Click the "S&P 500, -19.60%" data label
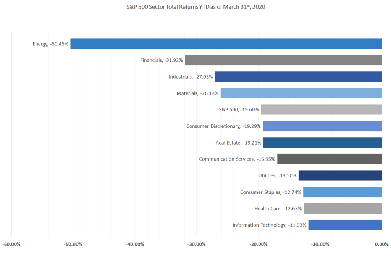 239,109
